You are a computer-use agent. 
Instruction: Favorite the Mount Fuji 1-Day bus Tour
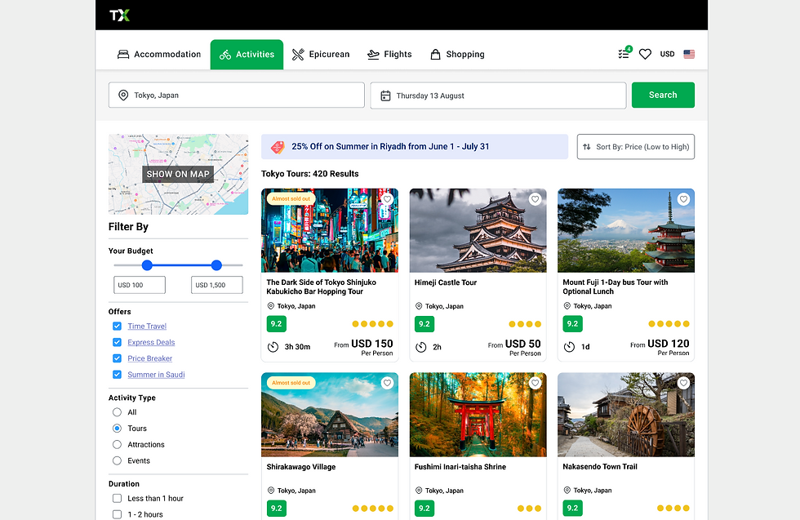(x=683, y=199)
